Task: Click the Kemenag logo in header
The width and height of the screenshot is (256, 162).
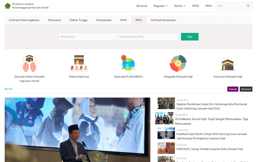Action: pyautogui.click(x=7, y=6)
